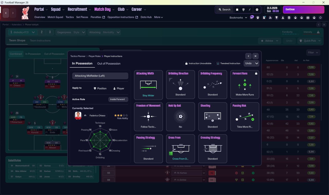The height and width of the screenshot is (195, 329).
Task: Open the Filter dropdown
Action: pos(313,53)
